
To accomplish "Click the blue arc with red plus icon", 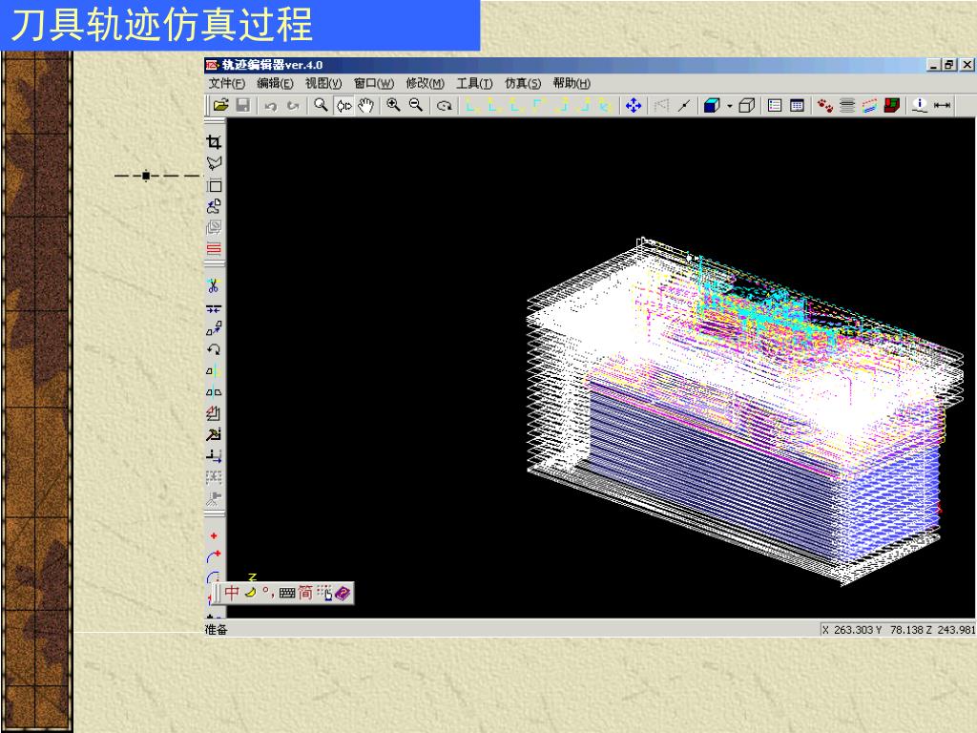I will (214, 556).
